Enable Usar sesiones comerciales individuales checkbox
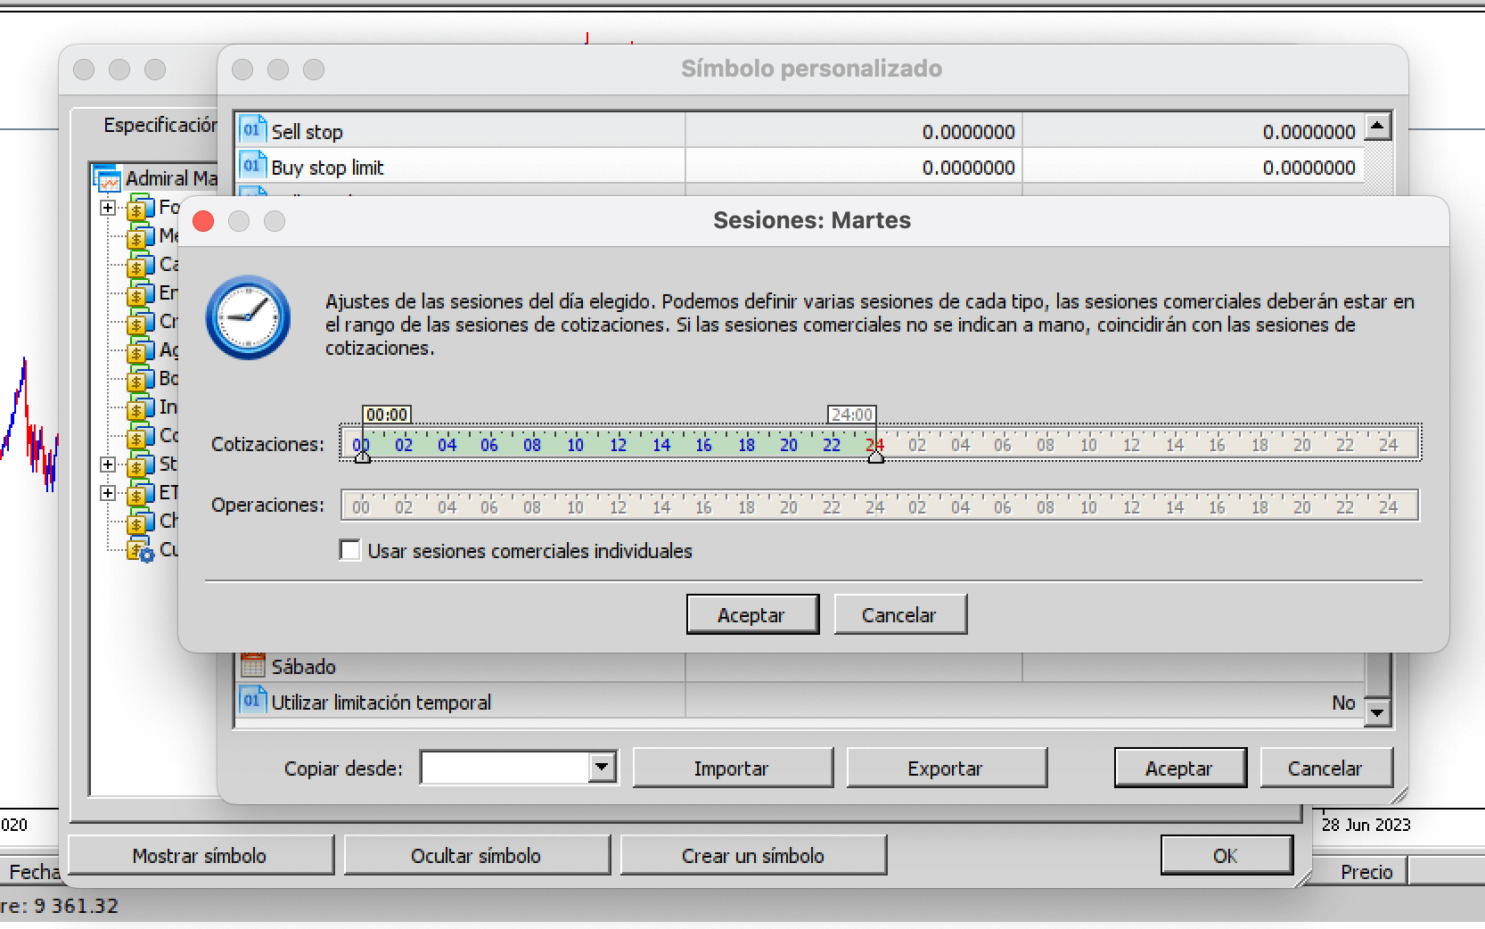 coord(350,550)
